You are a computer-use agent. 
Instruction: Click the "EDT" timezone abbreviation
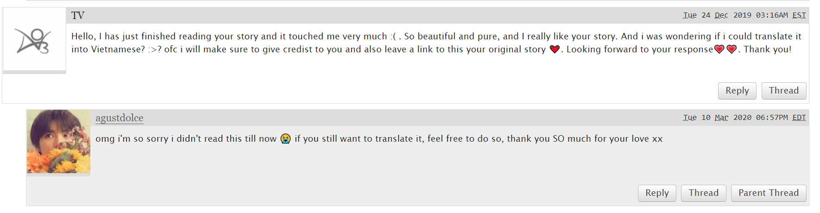tap(799, 118)
